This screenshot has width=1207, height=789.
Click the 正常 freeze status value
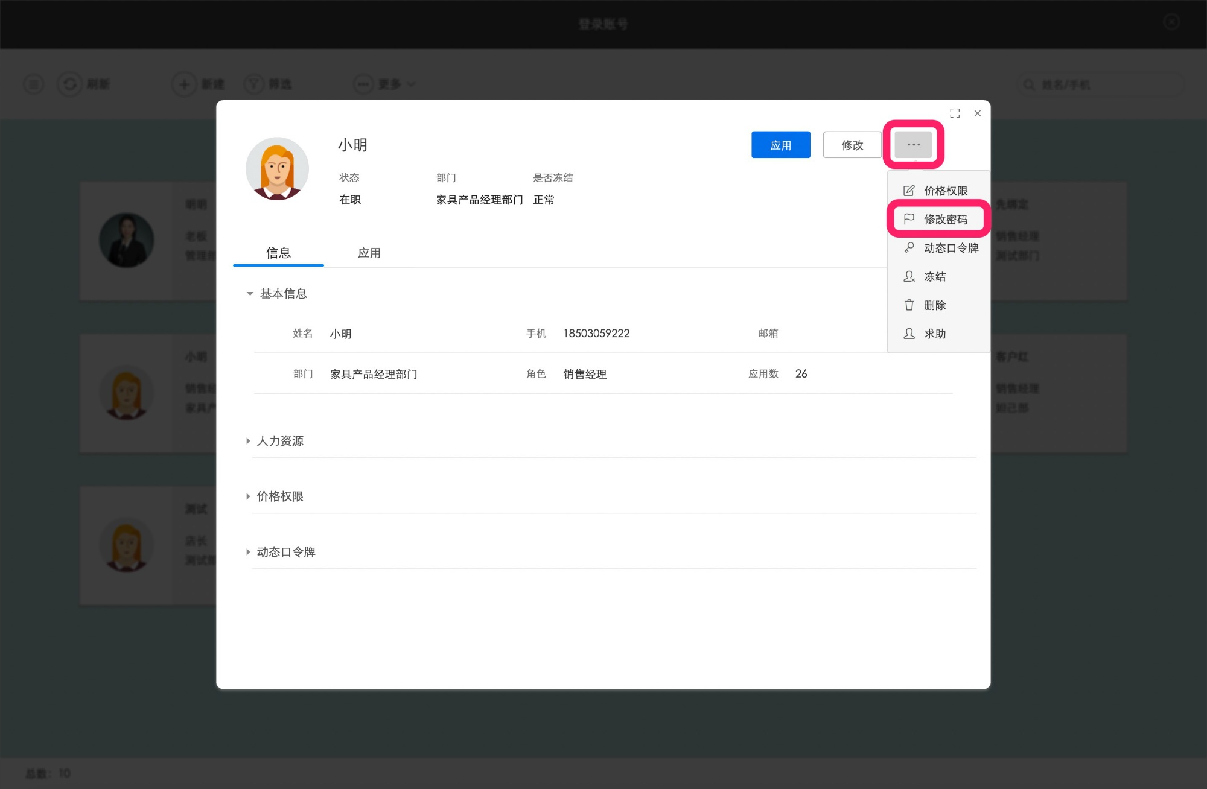pos(544,200)
